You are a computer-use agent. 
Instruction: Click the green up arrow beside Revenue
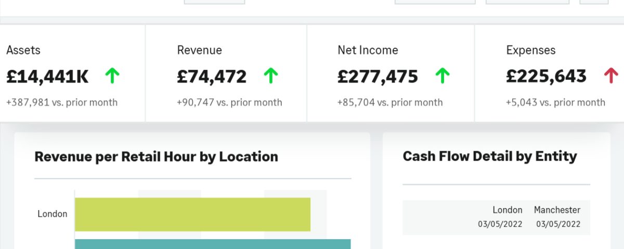270,76
